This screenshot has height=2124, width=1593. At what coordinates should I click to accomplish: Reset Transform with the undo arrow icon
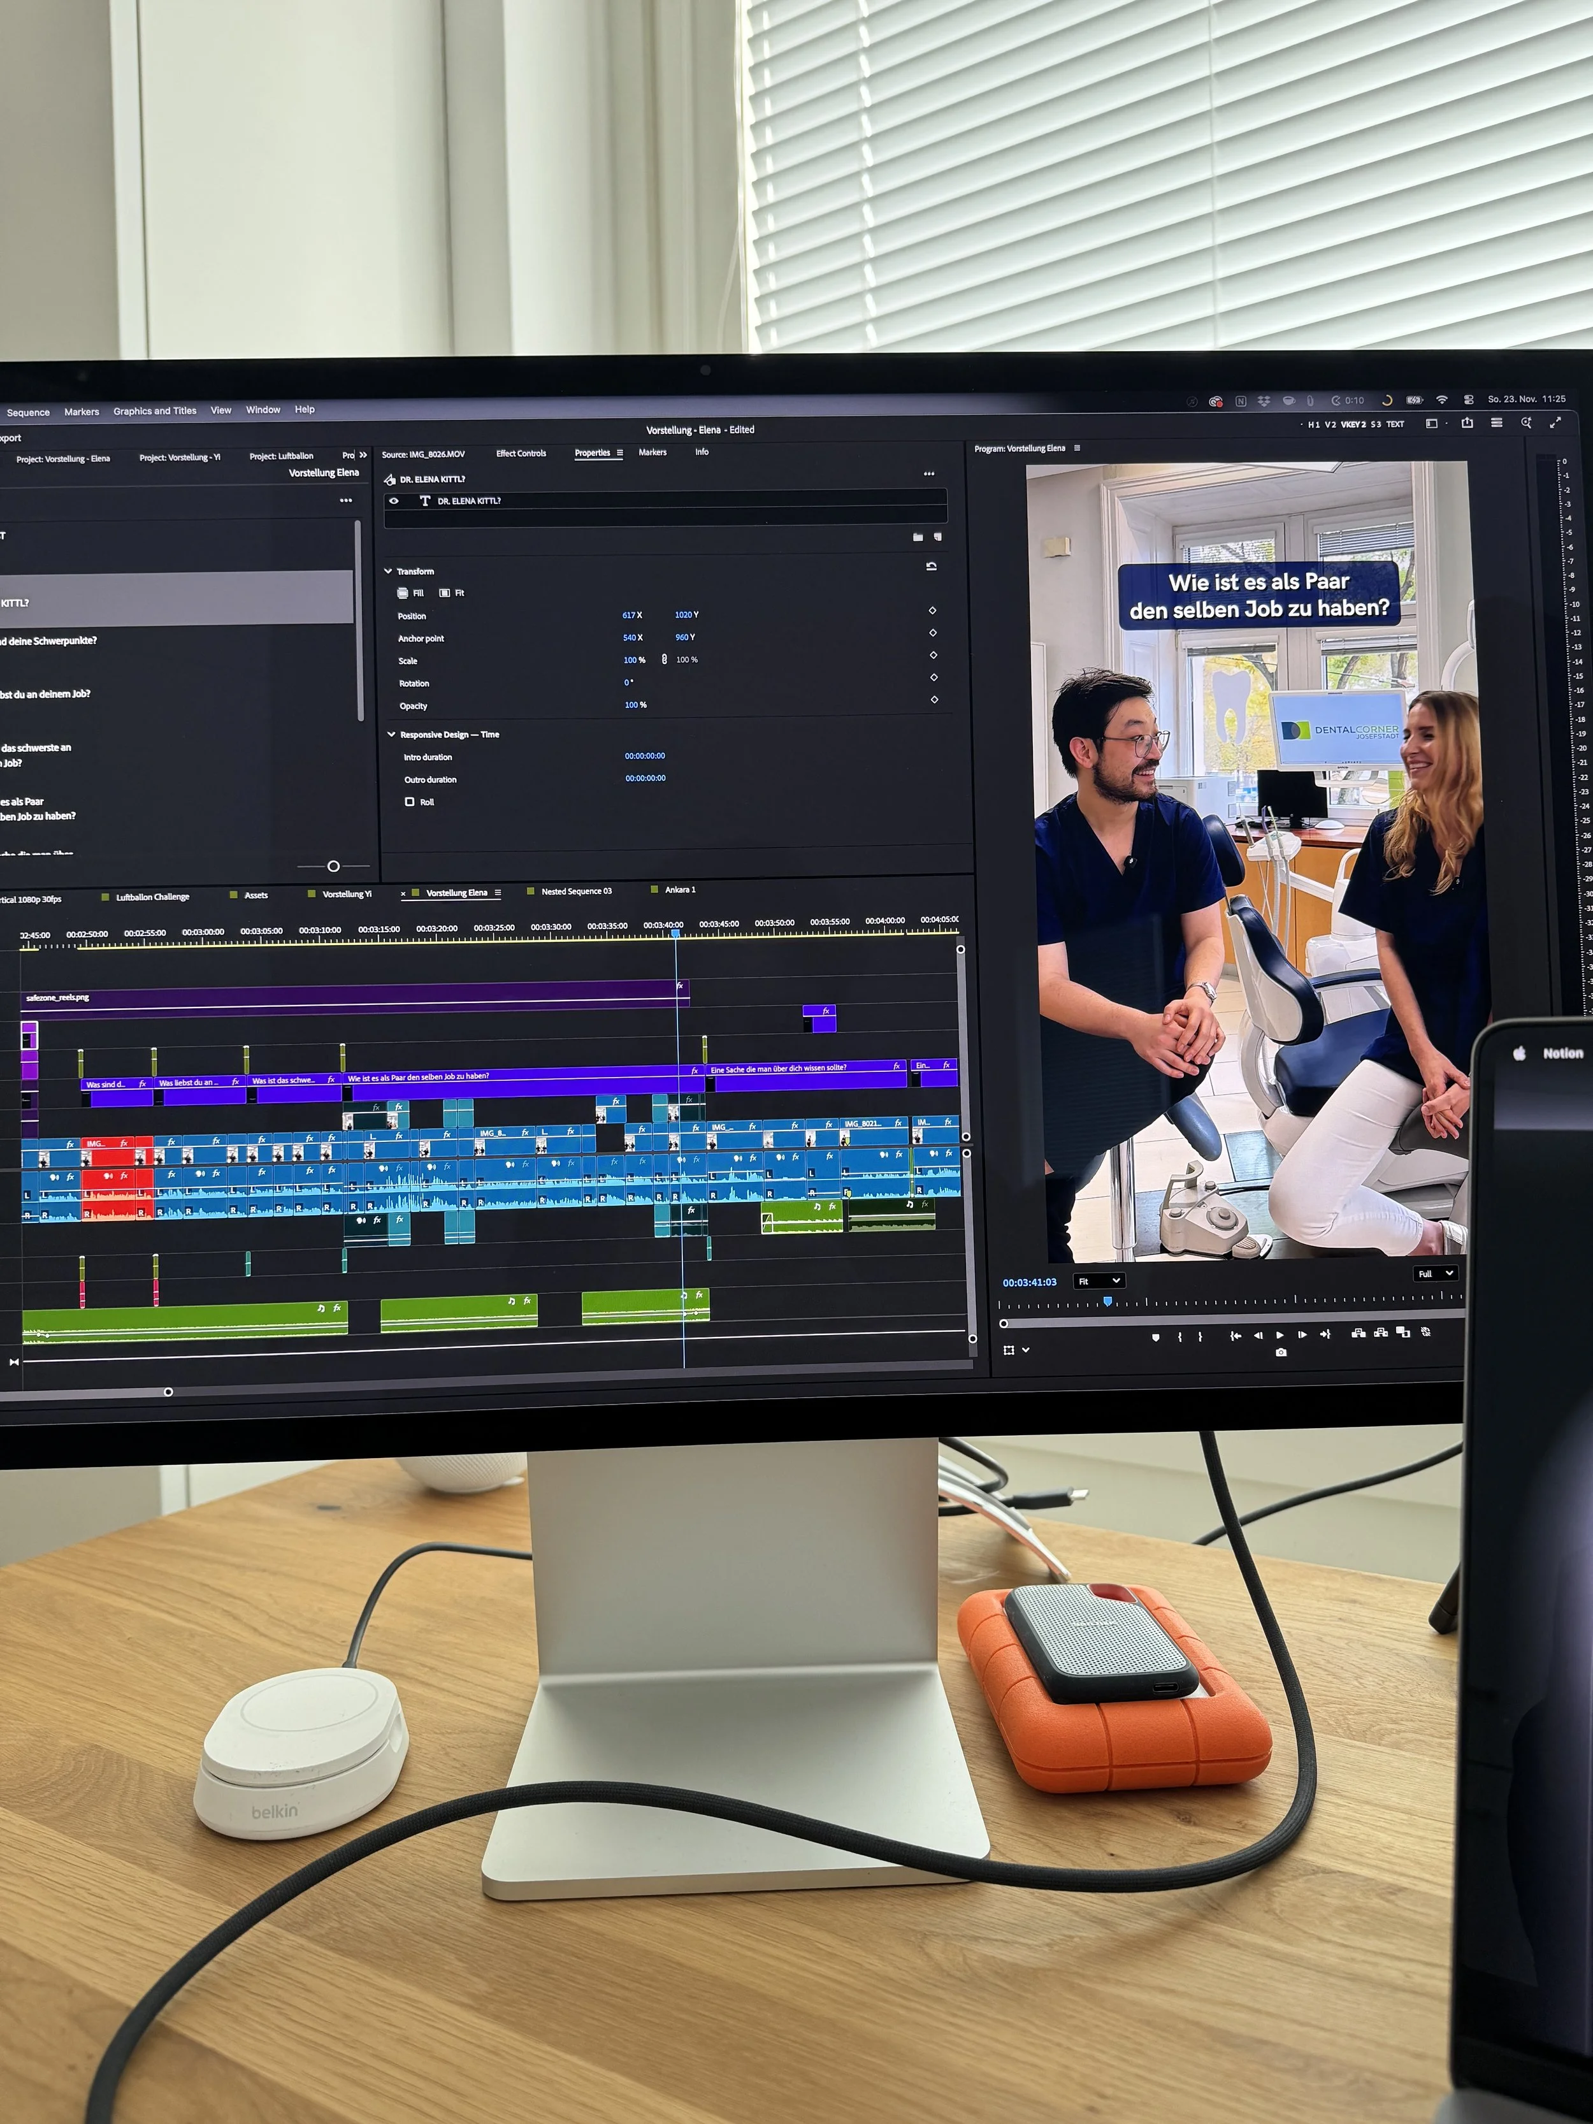(932, 567)
